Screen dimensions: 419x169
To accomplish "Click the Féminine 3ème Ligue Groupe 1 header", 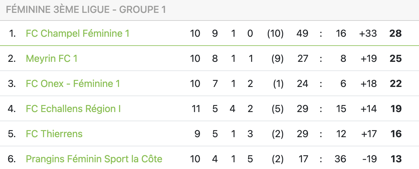I will [x=86, y=9].
